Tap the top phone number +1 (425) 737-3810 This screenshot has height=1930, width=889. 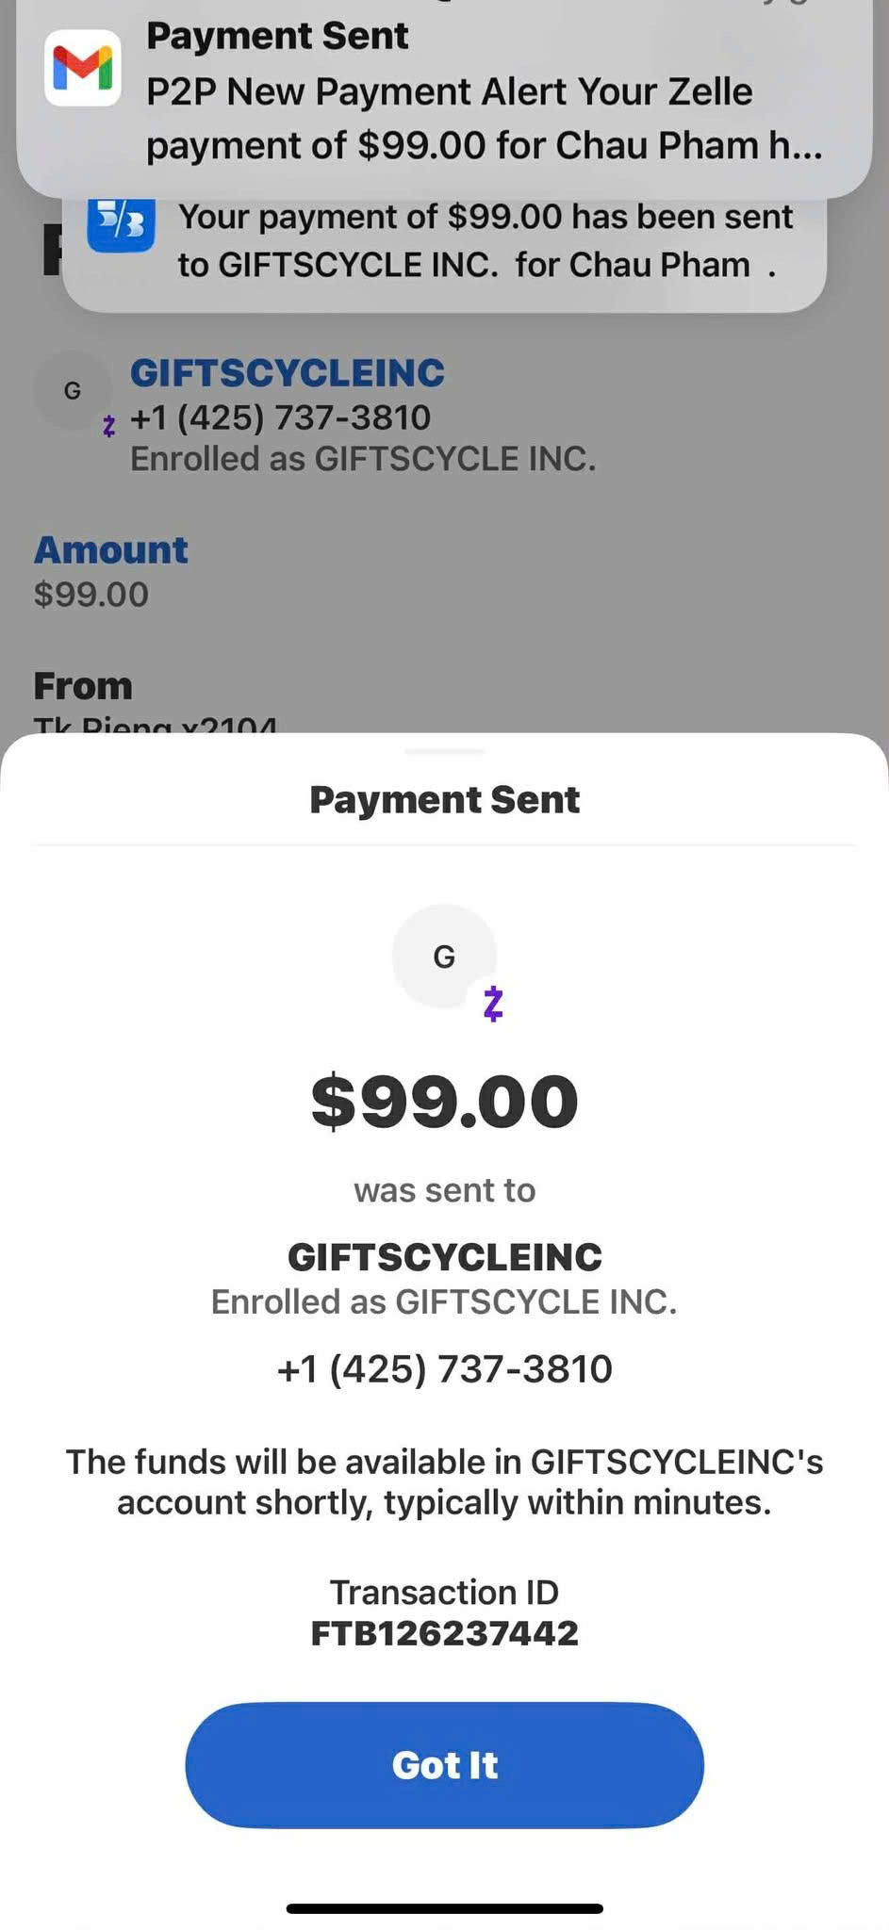[280, 417]
